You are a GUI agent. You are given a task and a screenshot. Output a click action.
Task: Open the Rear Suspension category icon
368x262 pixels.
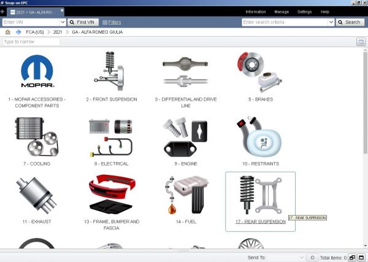coord(261,195)
